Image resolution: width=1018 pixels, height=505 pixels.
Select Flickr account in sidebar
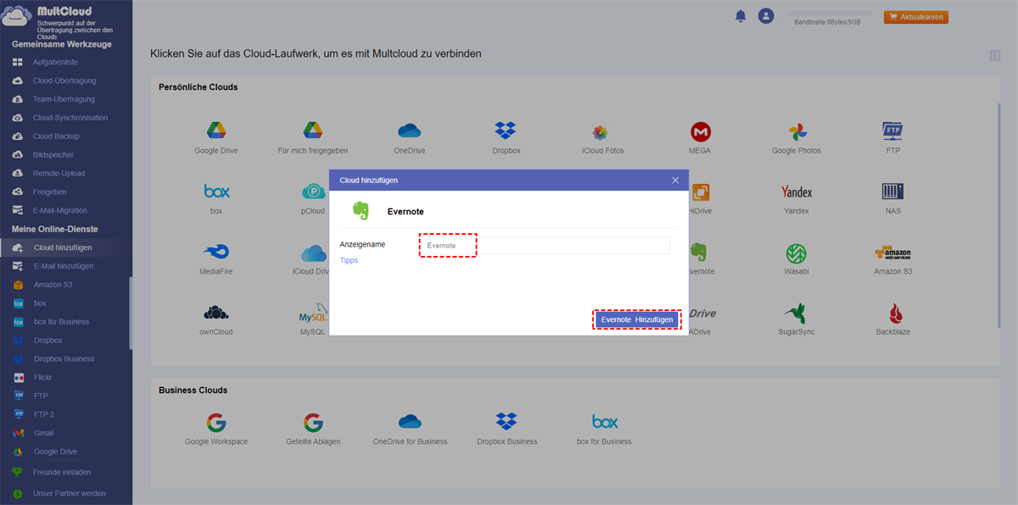(43, 378)
